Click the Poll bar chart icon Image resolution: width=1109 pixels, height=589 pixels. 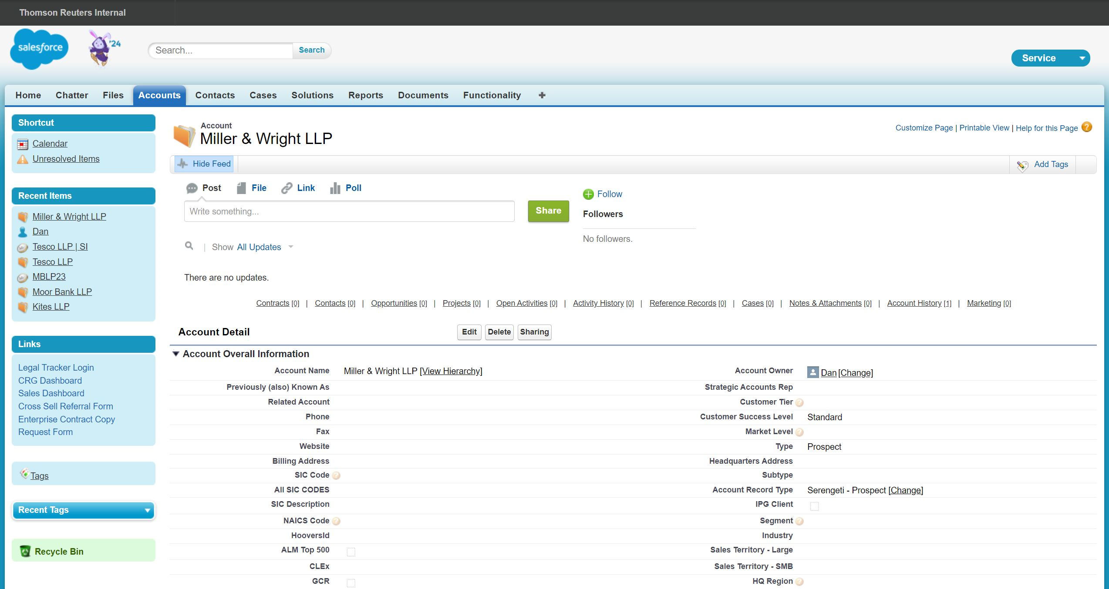[335, 188]
